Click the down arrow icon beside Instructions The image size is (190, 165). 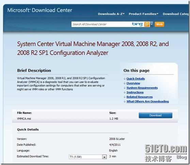[125, 93]
